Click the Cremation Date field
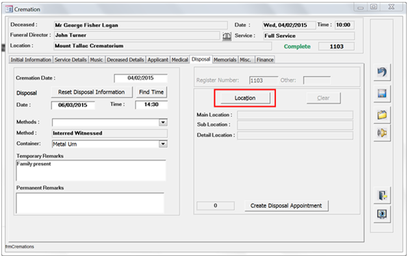 click(141, 78)
